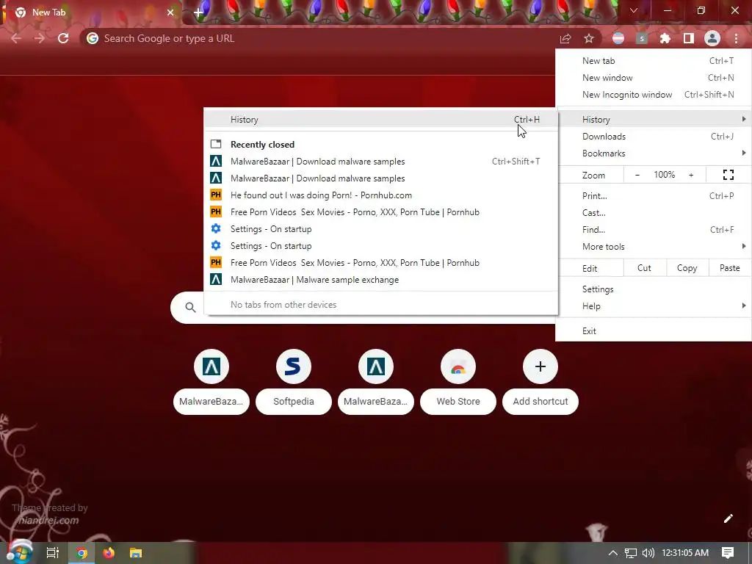Expand the Bookmarks submenu
This screenshot has height=564, width=752.
pos(654,153)
